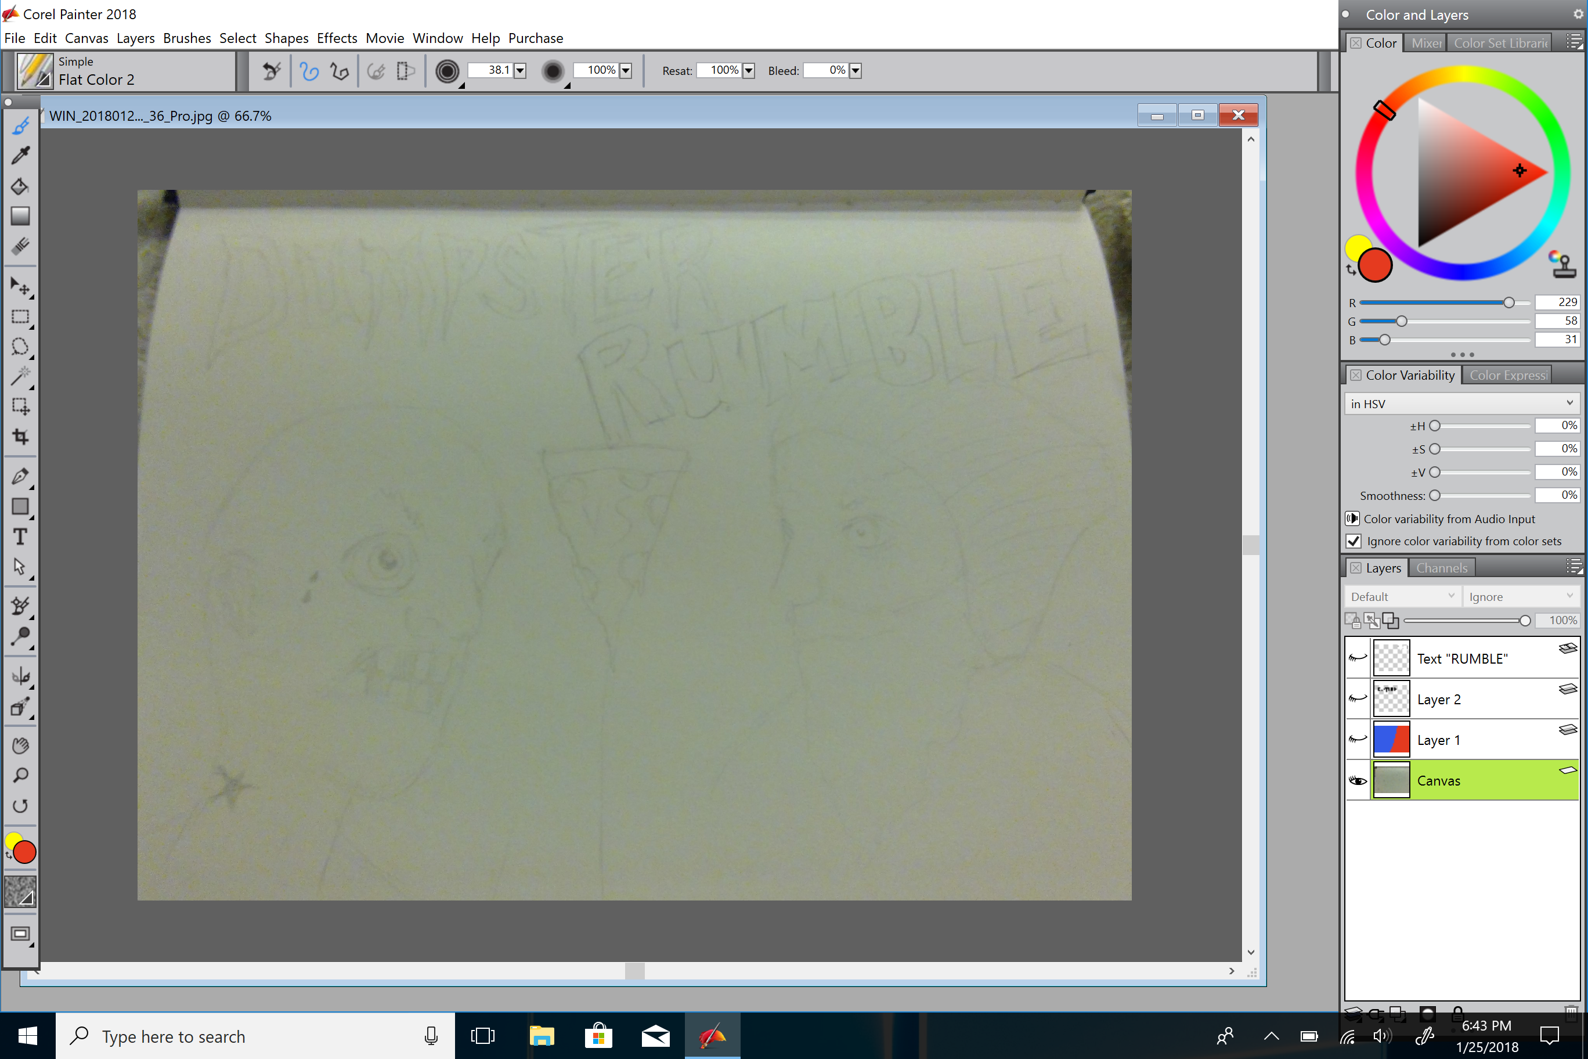The height and width of the screenshot is (1059, 1588).
Task: Select the Crop tool
Action: click(x=20, y=437)
